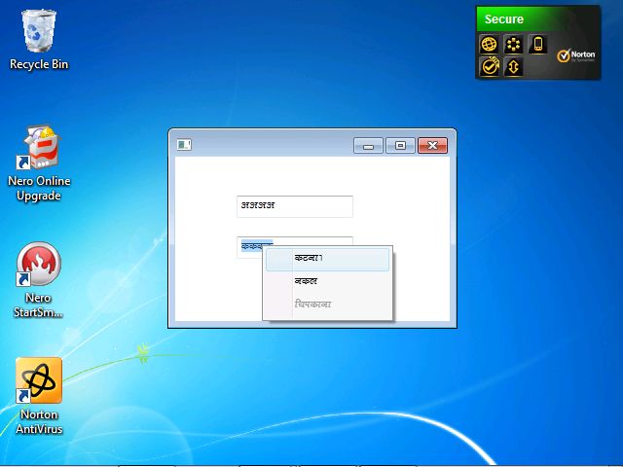Click the mobile phone icon in Norton gadget

[x=538, y=44]
